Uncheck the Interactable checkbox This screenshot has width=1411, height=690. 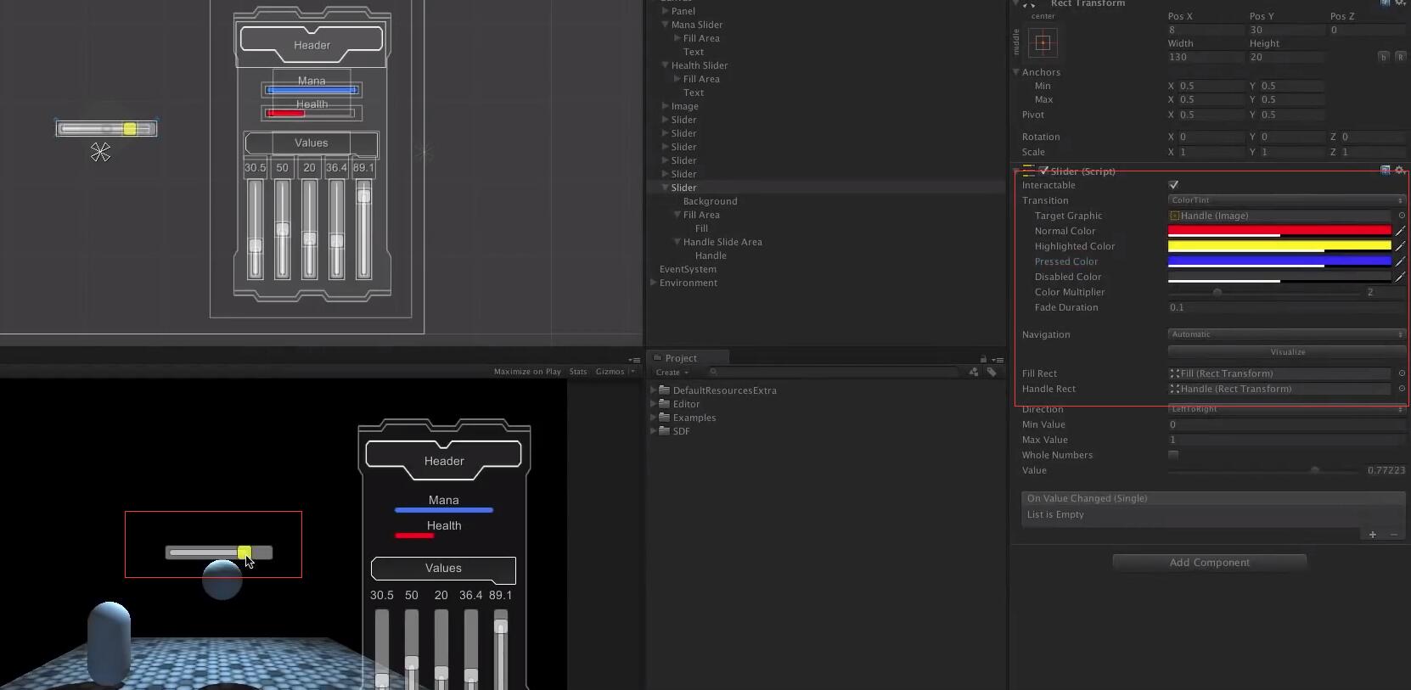click(x=1173, y=185)
